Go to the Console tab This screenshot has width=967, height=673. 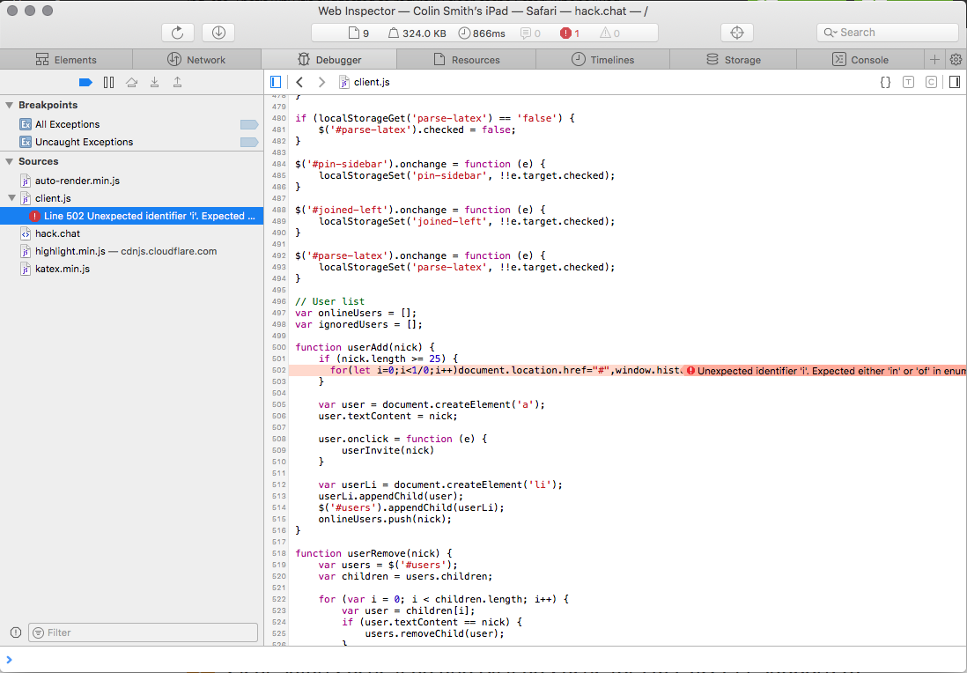(x=860, y=60)
